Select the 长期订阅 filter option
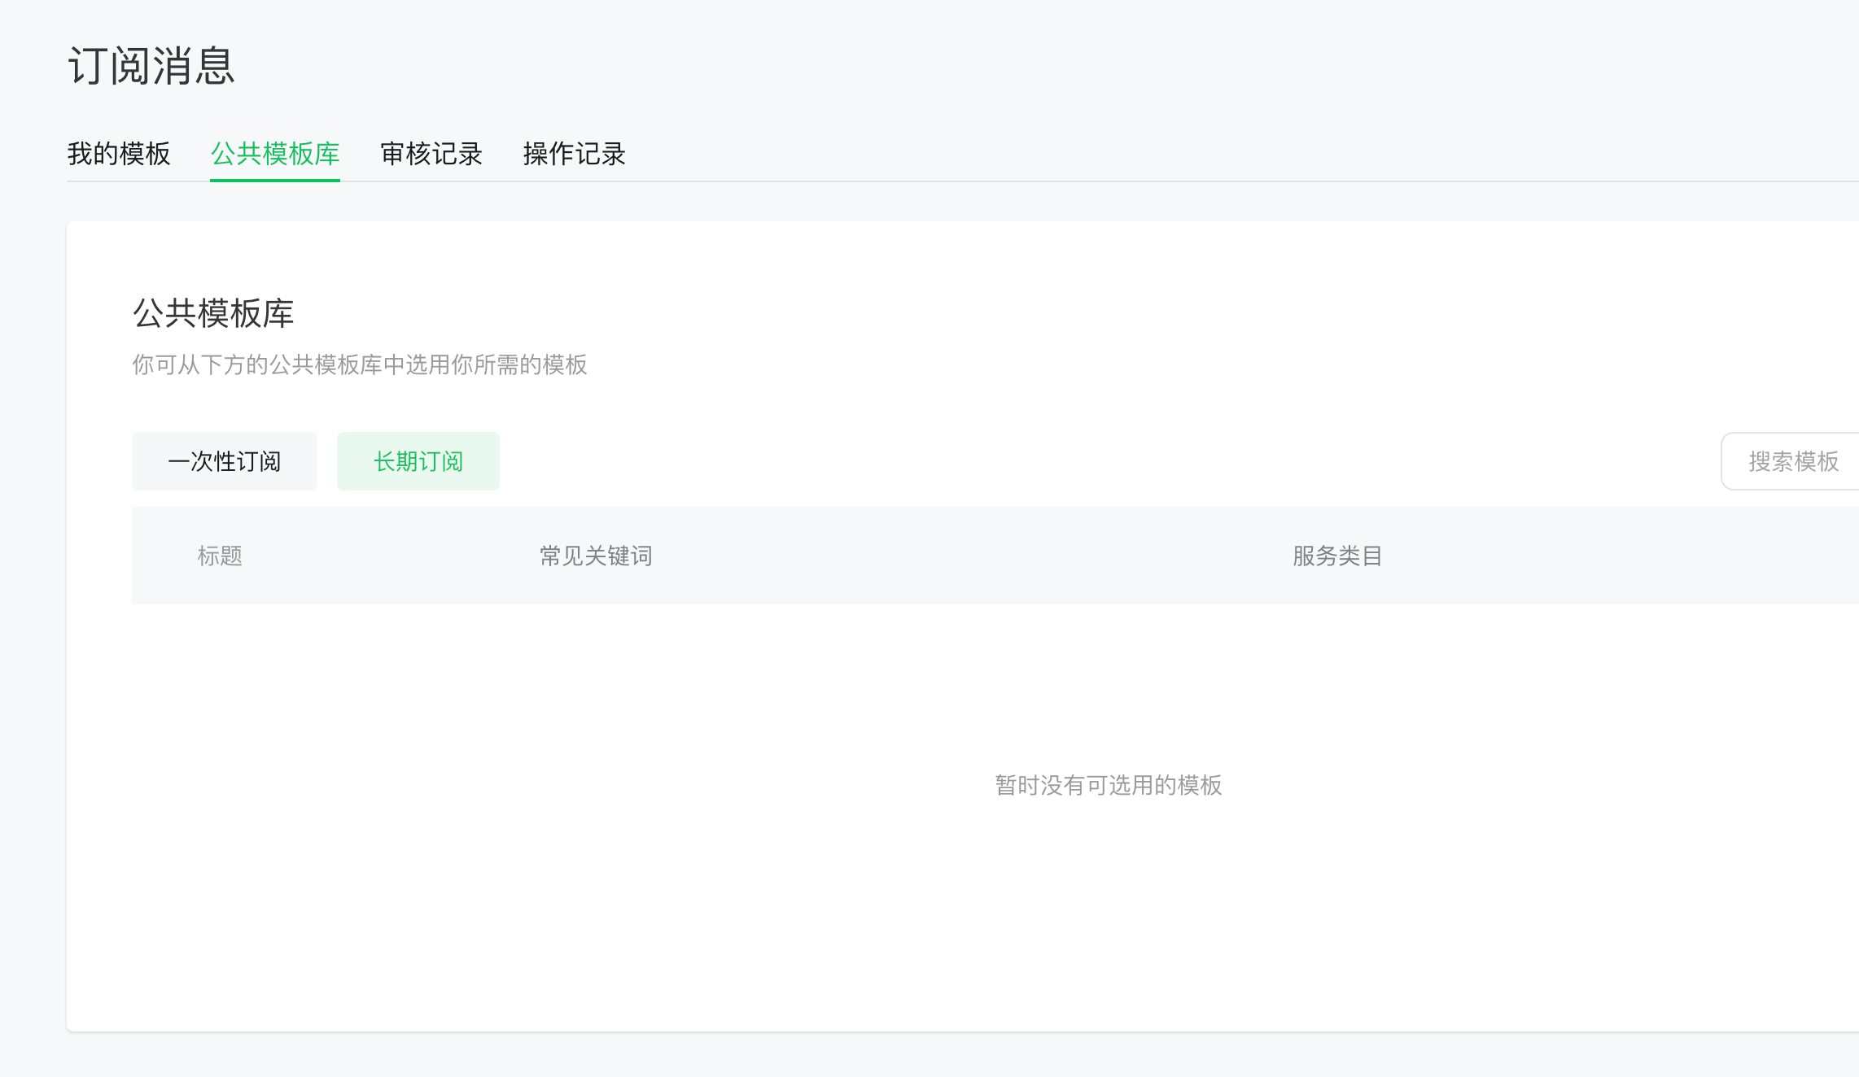The width and height of the screenshot is (1859, 1077). 418,461
